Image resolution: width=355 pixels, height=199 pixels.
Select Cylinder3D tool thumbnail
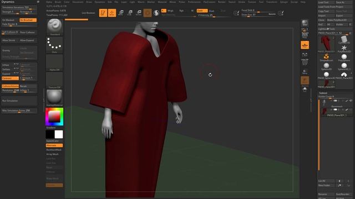(344, 40)
